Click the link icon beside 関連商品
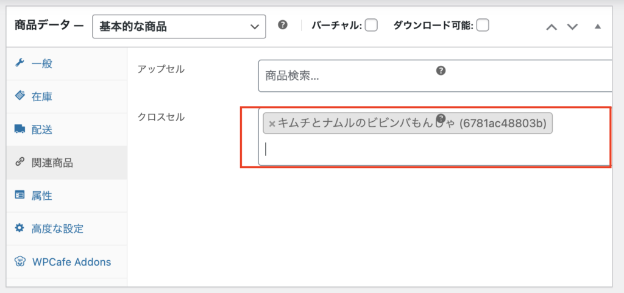Screen dimensions: 624x293 click(19, 163)
